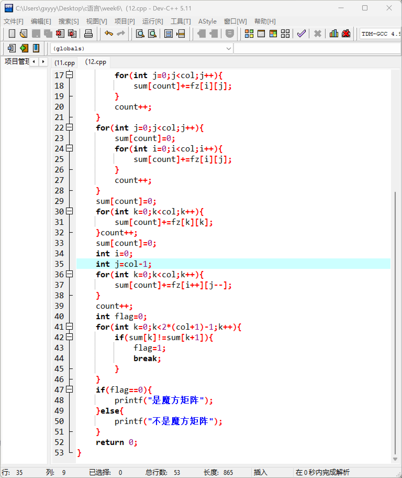The height and width of the screenshot is (478, 402).
Task: Print the file with the printer icon
Action: click(x=88, y=34)
